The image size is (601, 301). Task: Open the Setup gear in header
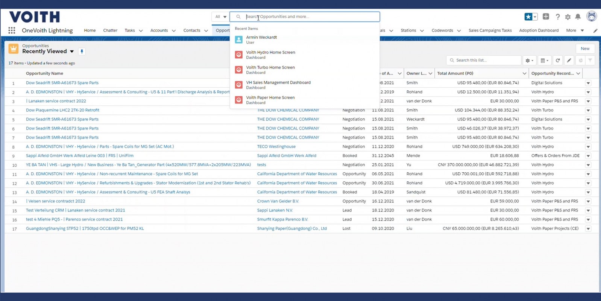point(568,17)
